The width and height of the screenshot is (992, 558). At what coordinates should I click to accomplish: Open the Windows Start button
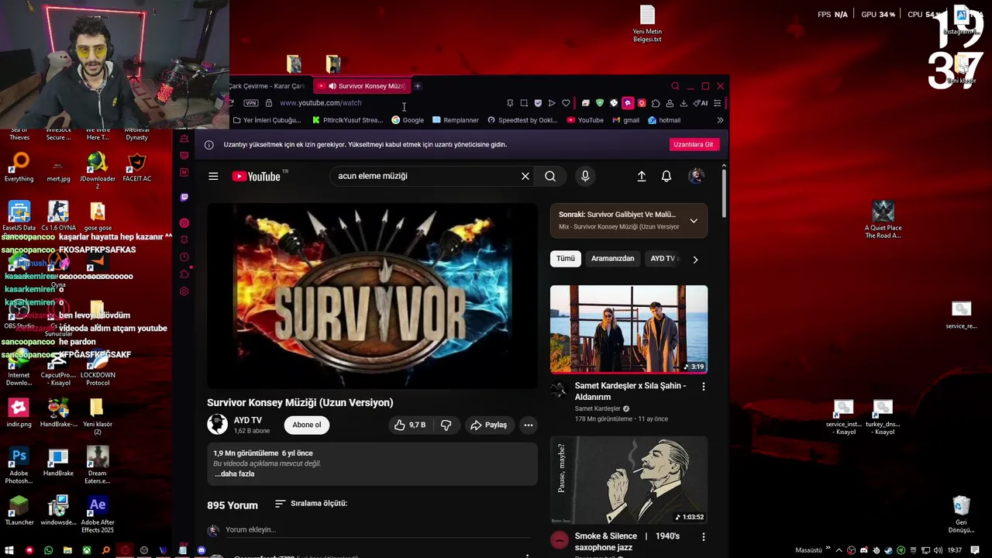pos(10,550)
